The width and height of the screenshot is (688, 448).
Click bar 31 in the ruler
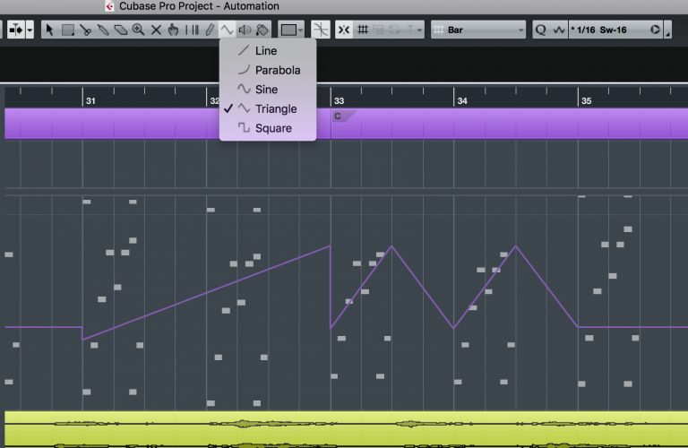coord(90,101)
